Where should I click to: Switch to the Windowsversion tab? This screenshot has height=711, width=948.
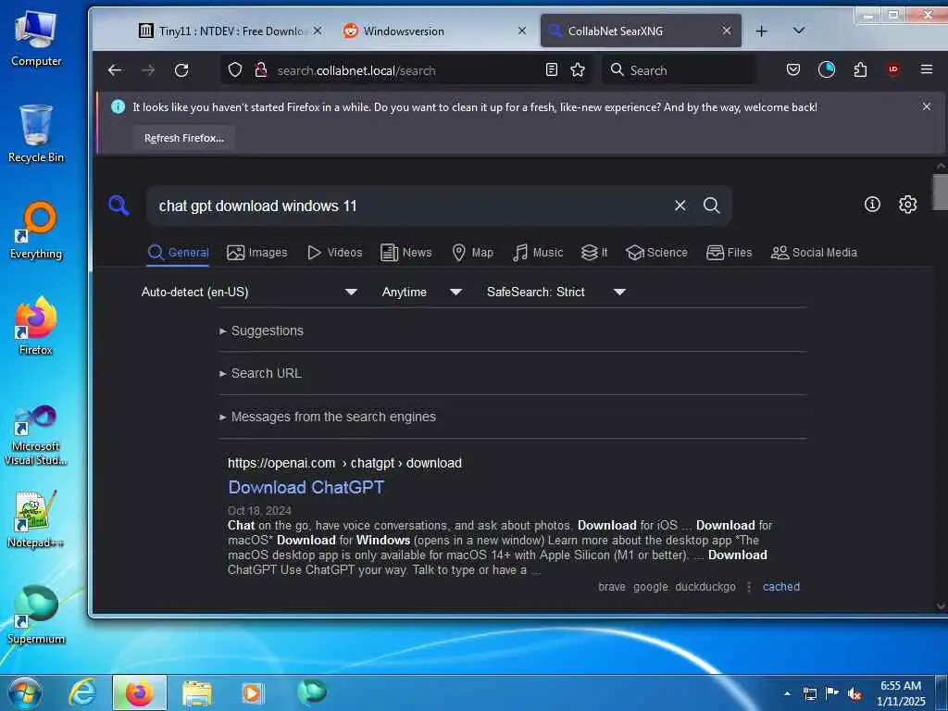coord(434,31)
